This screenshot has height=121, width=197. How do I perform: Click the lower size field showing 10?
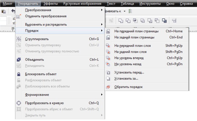tap(14, 23)
